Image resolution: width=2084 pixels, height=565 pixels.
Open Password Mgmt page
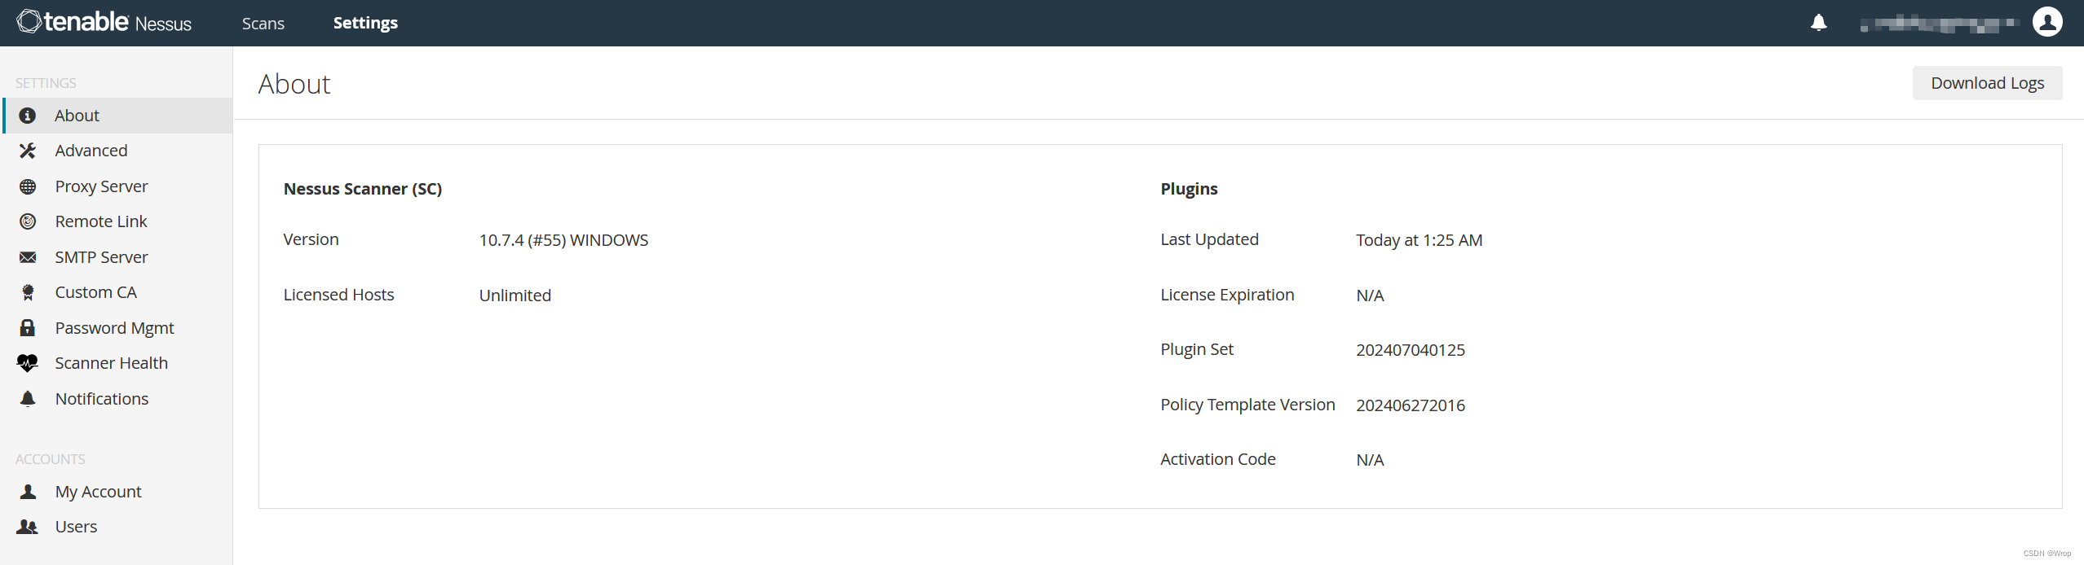click(x=117, y=328)
